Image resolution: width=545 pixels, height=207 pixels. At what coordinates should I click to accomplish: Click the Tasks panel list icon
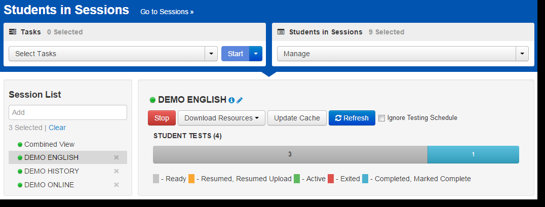tap(13, 32)
